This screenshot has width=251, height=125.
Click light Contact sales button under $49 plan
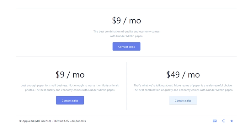coord(183,100)
